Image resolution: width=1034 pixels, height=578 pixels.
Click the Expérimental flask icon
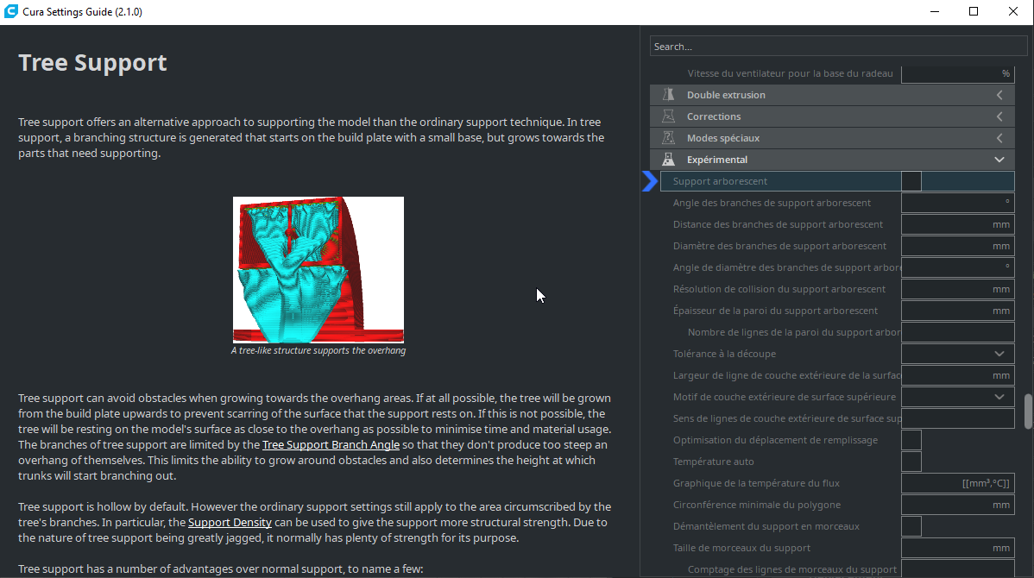(668, 160)
